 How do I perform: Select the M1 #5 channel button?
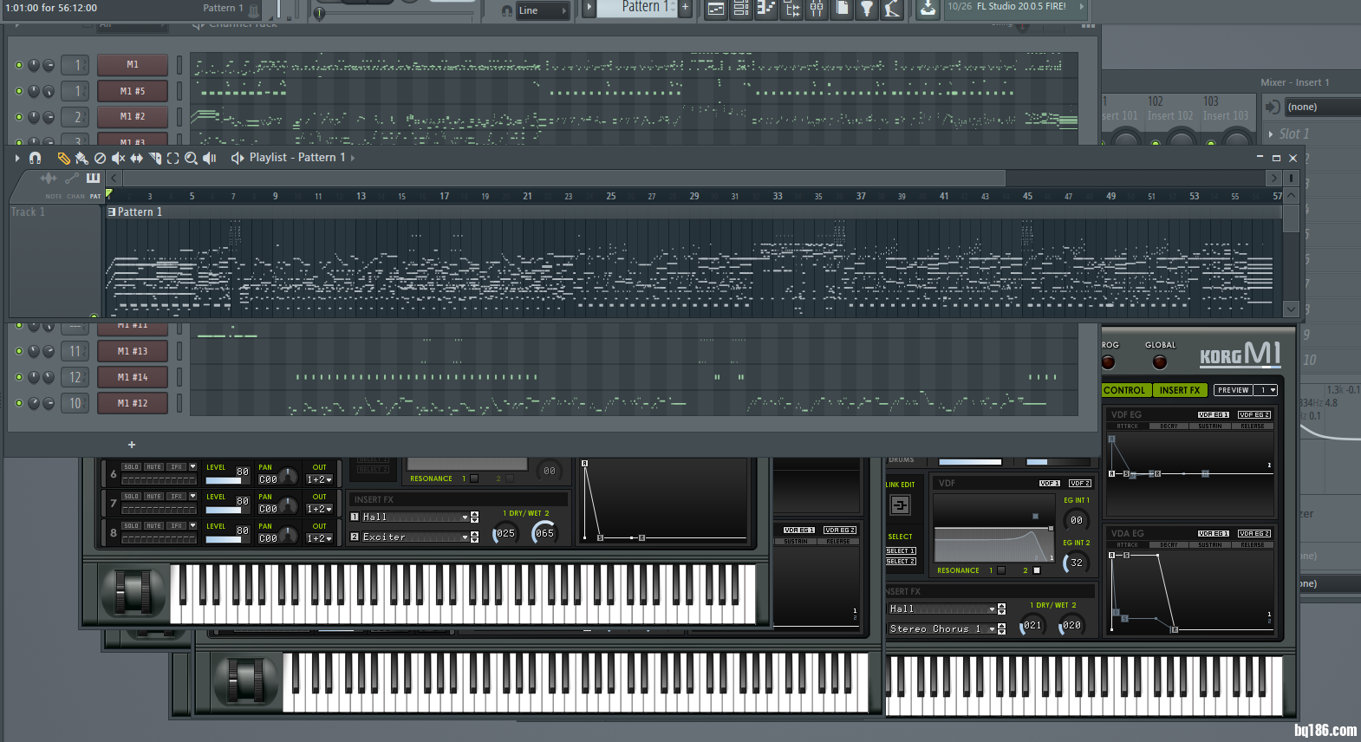pos(133,91)
